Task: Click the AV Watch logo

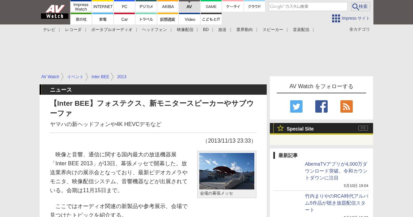Action: pos(55,12)
